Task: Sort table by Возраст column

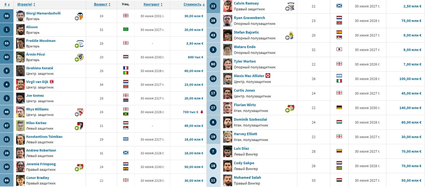Action: tap(102, 4)
